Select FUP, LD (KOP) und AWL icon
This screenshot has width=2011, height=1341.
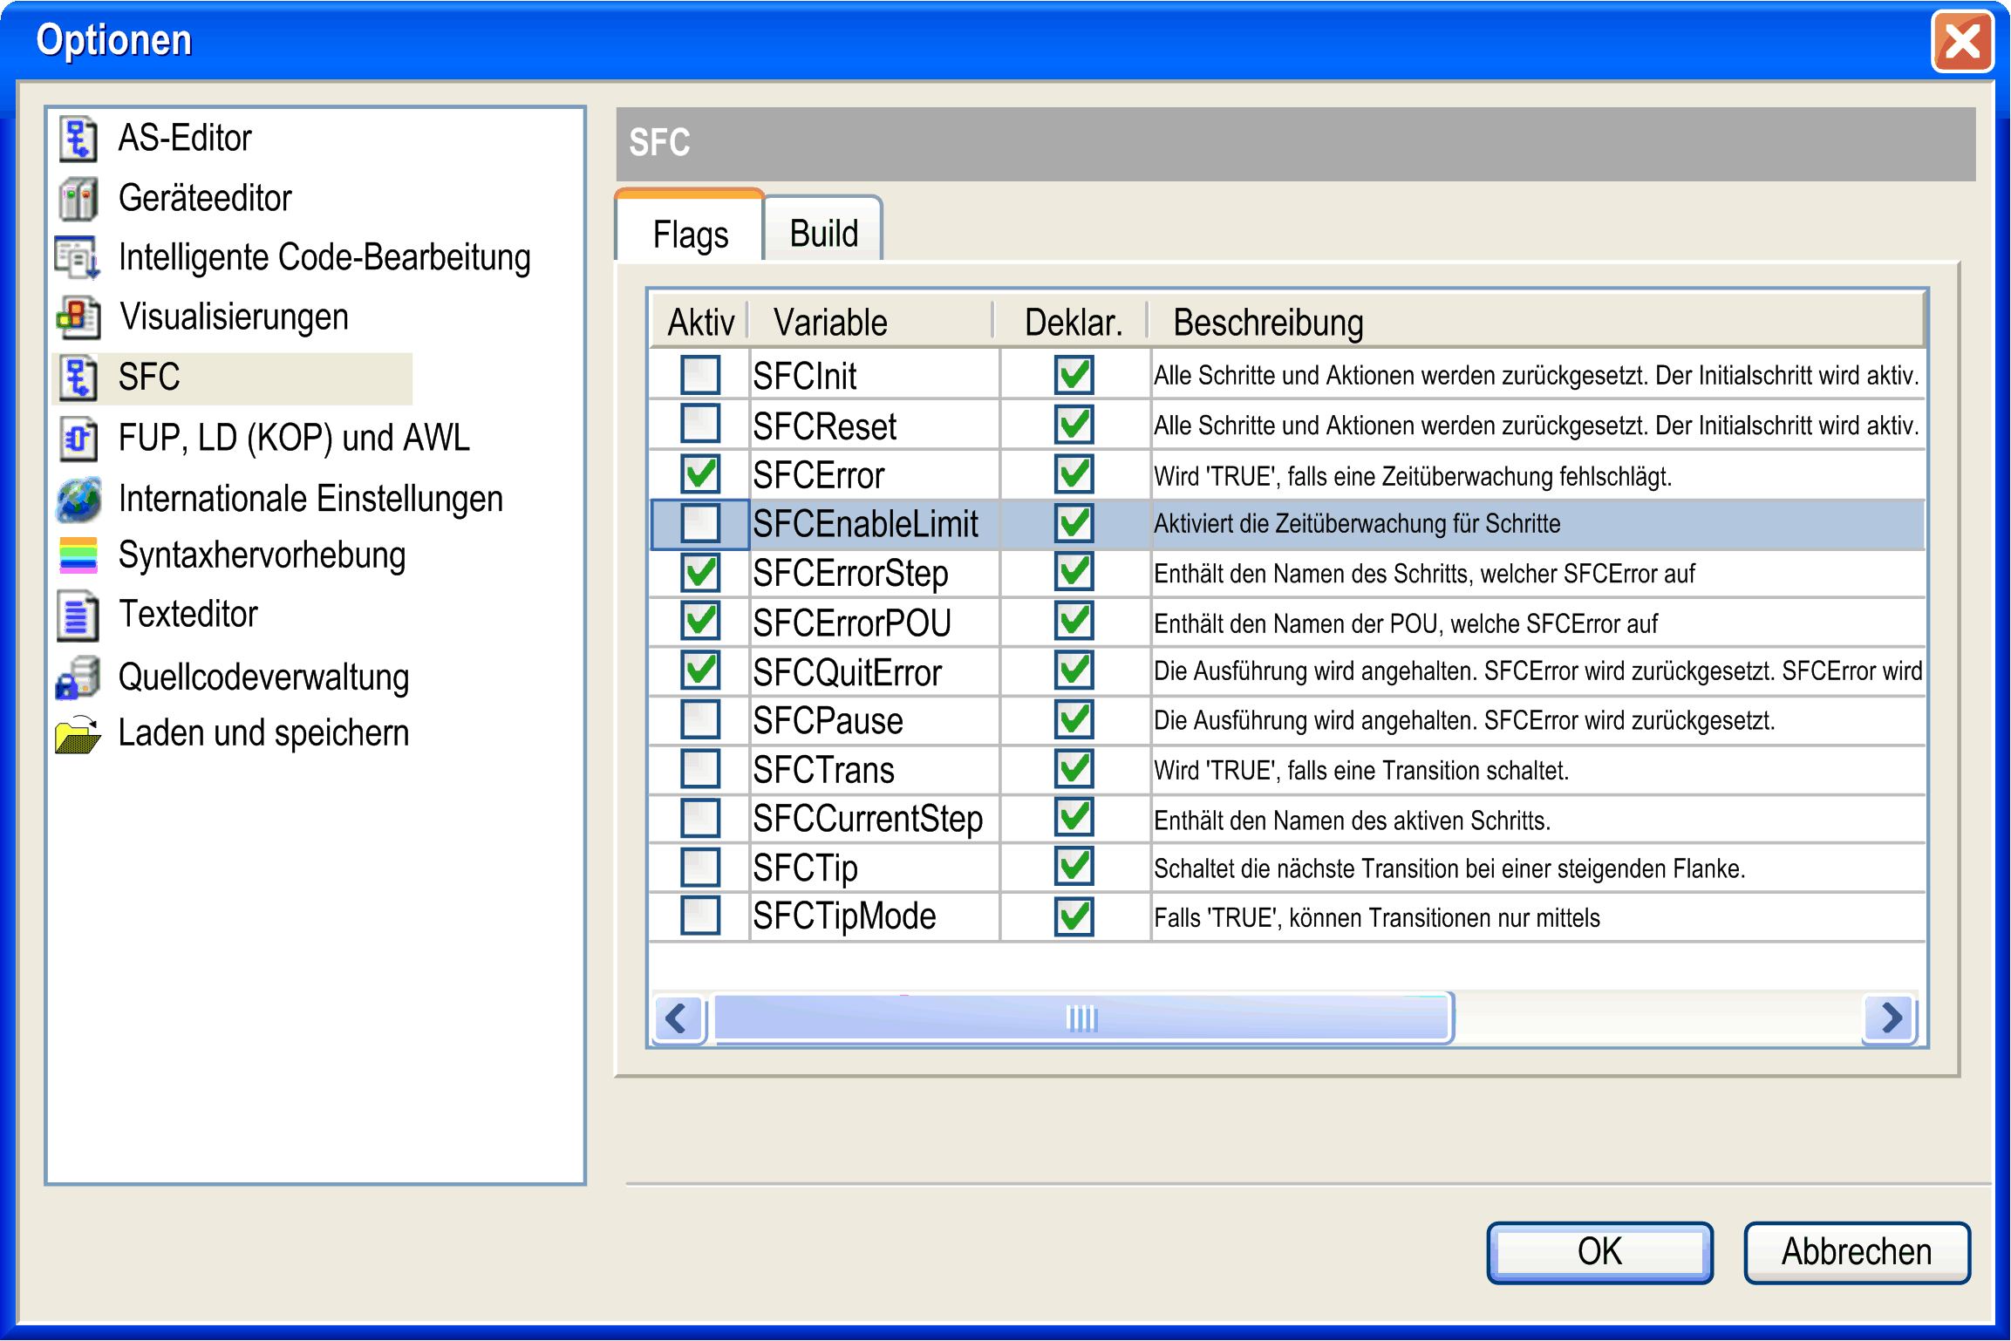(78, 439)
